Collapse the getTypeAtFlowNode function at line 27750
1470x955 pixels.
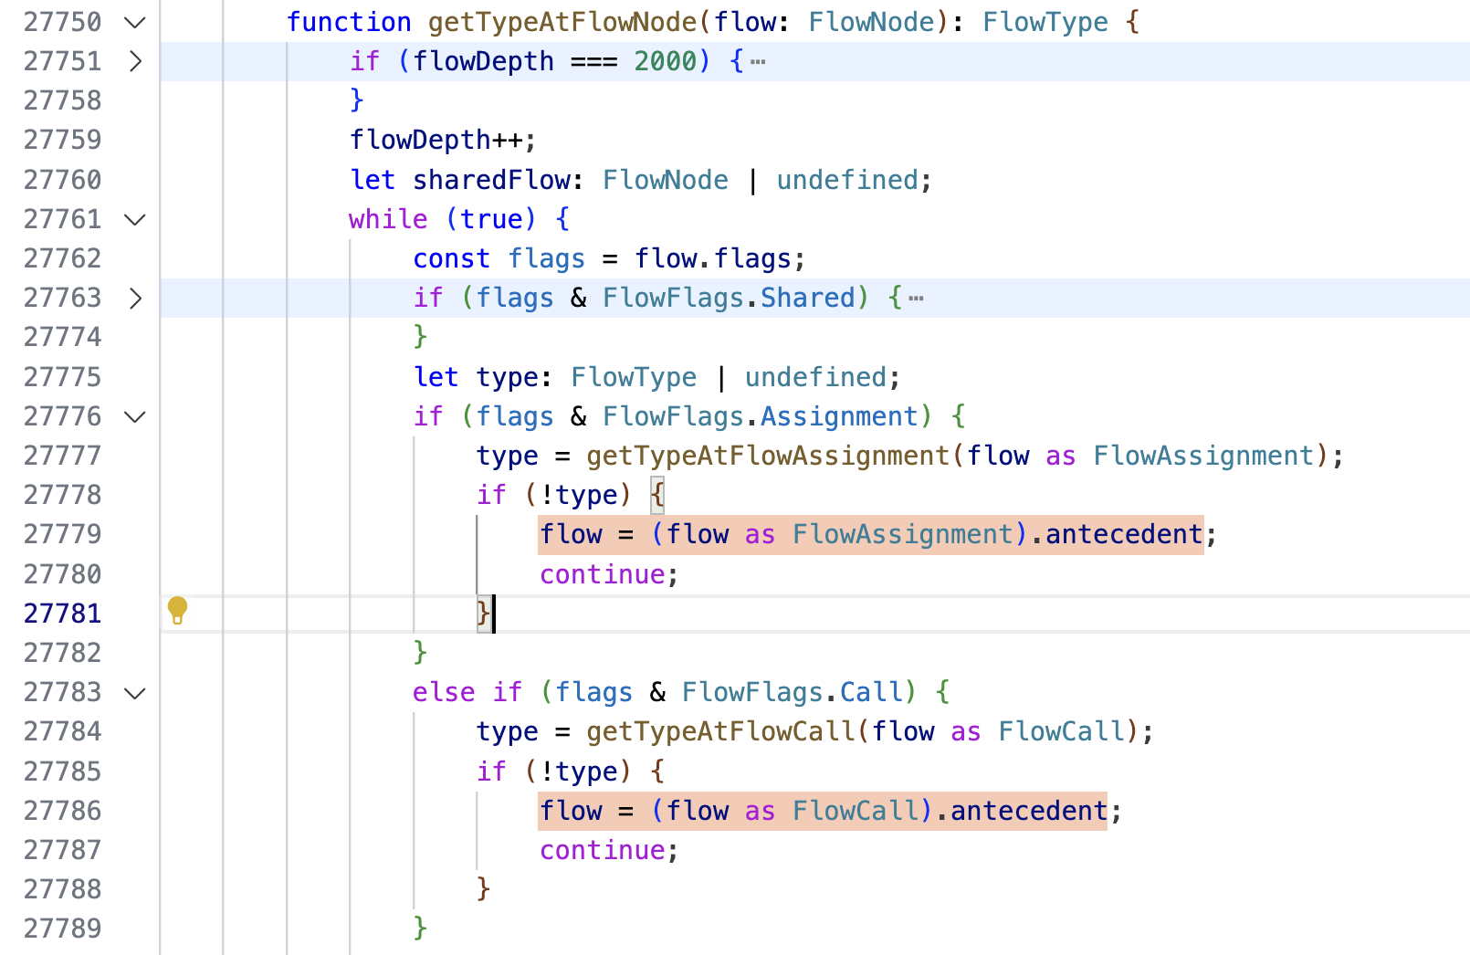[135, 22]
